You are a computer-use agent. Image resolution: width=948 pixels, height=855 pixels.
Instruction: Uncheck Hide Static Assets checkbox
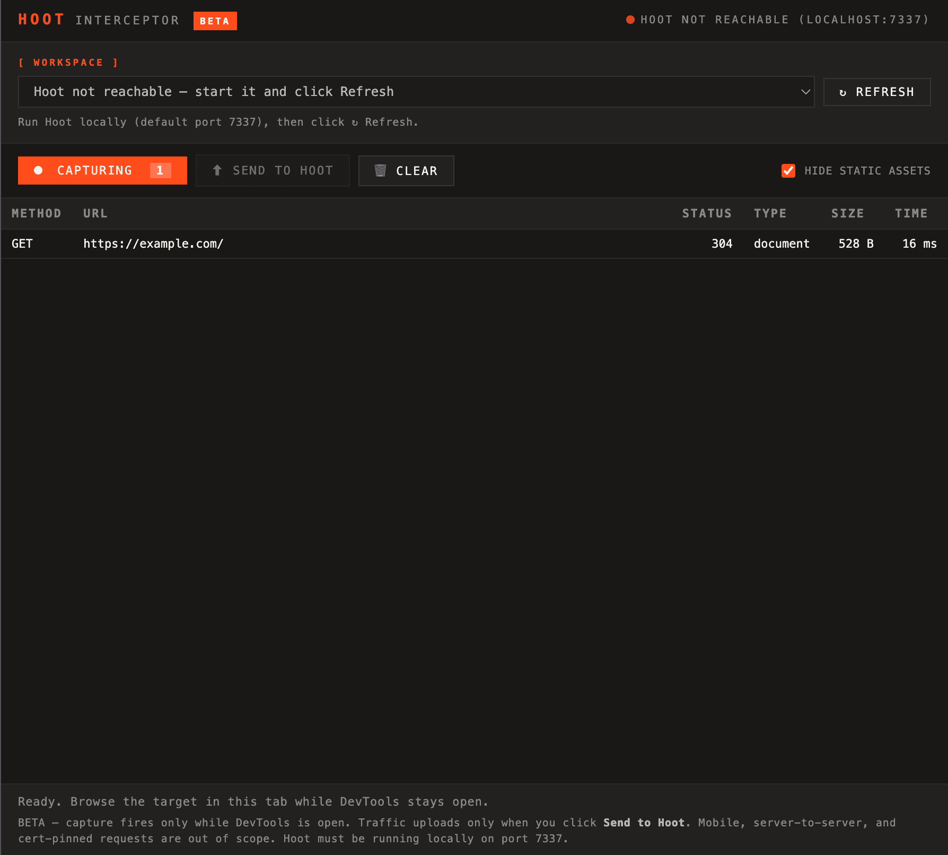[788, 171]
